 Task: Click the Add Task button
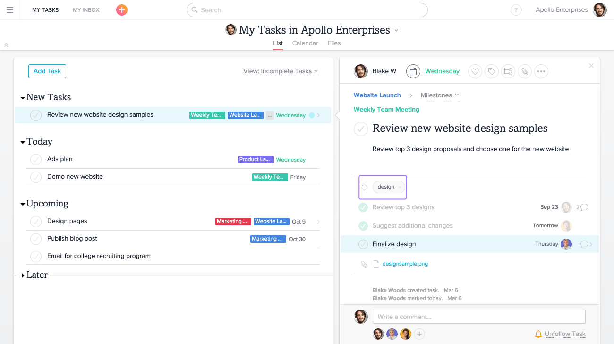point(47,71)
